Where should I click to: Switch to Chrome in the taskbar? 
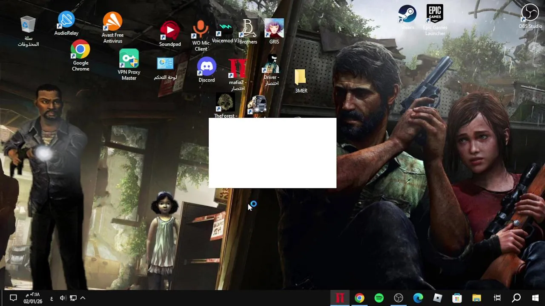click(360, 298)
